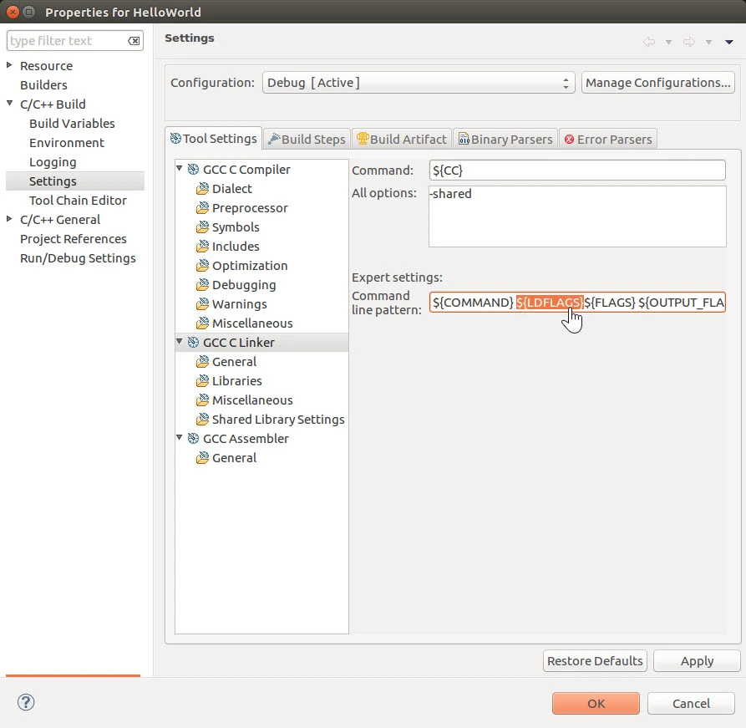The width and height of the screenshot is (746, 728).
Task: Switch to the Build Steps tab
Action: [306, 139]
